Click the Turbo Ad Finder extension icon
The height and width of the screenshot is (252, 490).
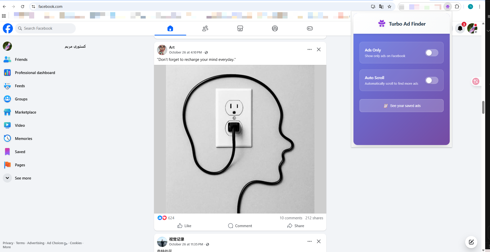point(448,7)
